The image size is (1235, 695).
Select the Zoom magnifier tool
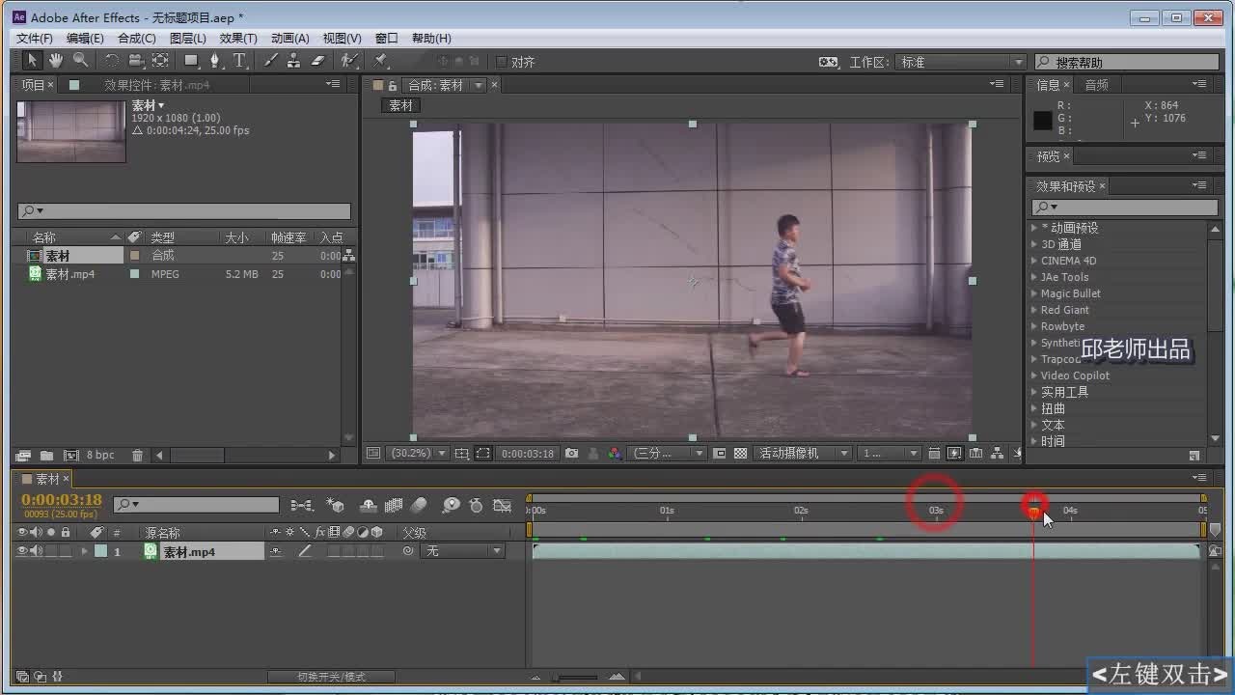(x=80, y=60)
